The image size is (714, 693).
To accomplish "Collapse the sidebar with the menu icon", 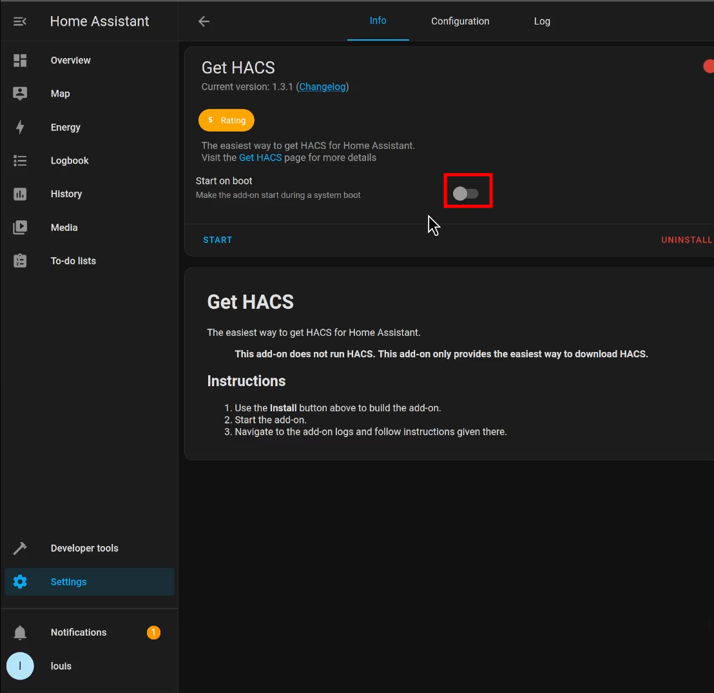I will [19, 21].
